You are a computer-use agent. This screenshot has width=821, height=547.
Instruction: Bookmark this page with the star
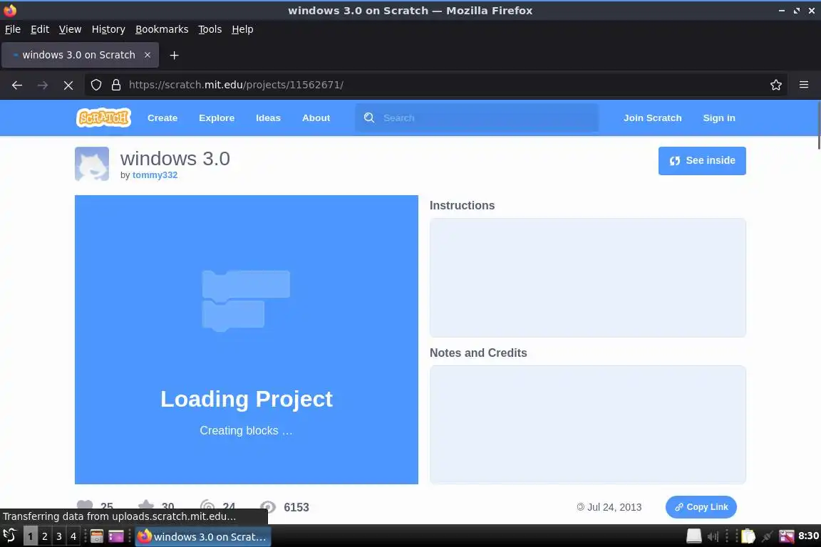(776, 85)
